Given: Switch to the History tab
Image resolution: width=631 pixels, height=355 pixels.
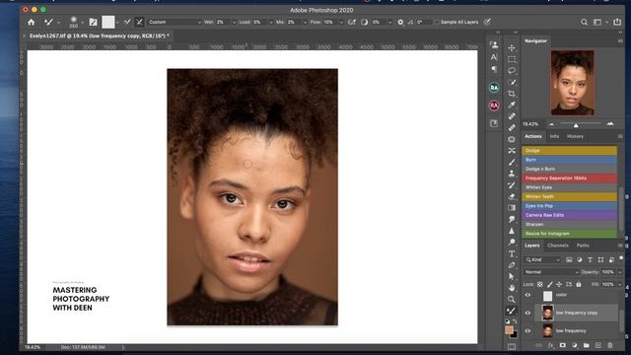Looking at the screenshot, I should [x=575, y=136].
